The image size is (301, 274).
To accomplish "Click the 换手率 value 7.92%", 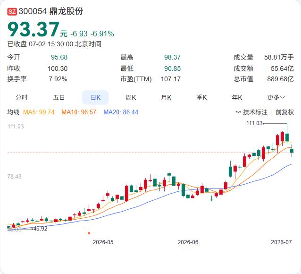I will [x=58, y=79].
